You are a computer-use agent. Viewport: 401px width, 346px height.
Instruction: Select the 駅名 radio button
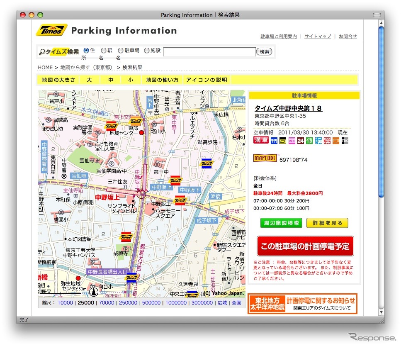104,51
